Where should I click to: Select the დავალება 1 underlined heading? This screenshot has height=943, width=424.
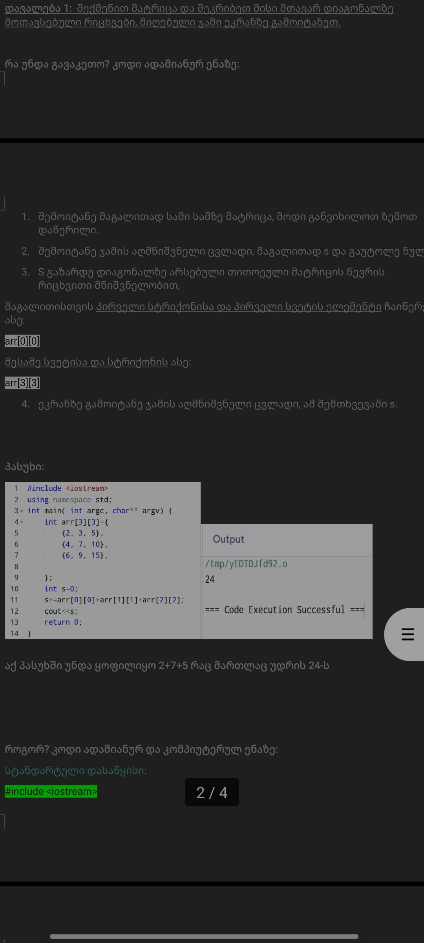click(199, 16)
